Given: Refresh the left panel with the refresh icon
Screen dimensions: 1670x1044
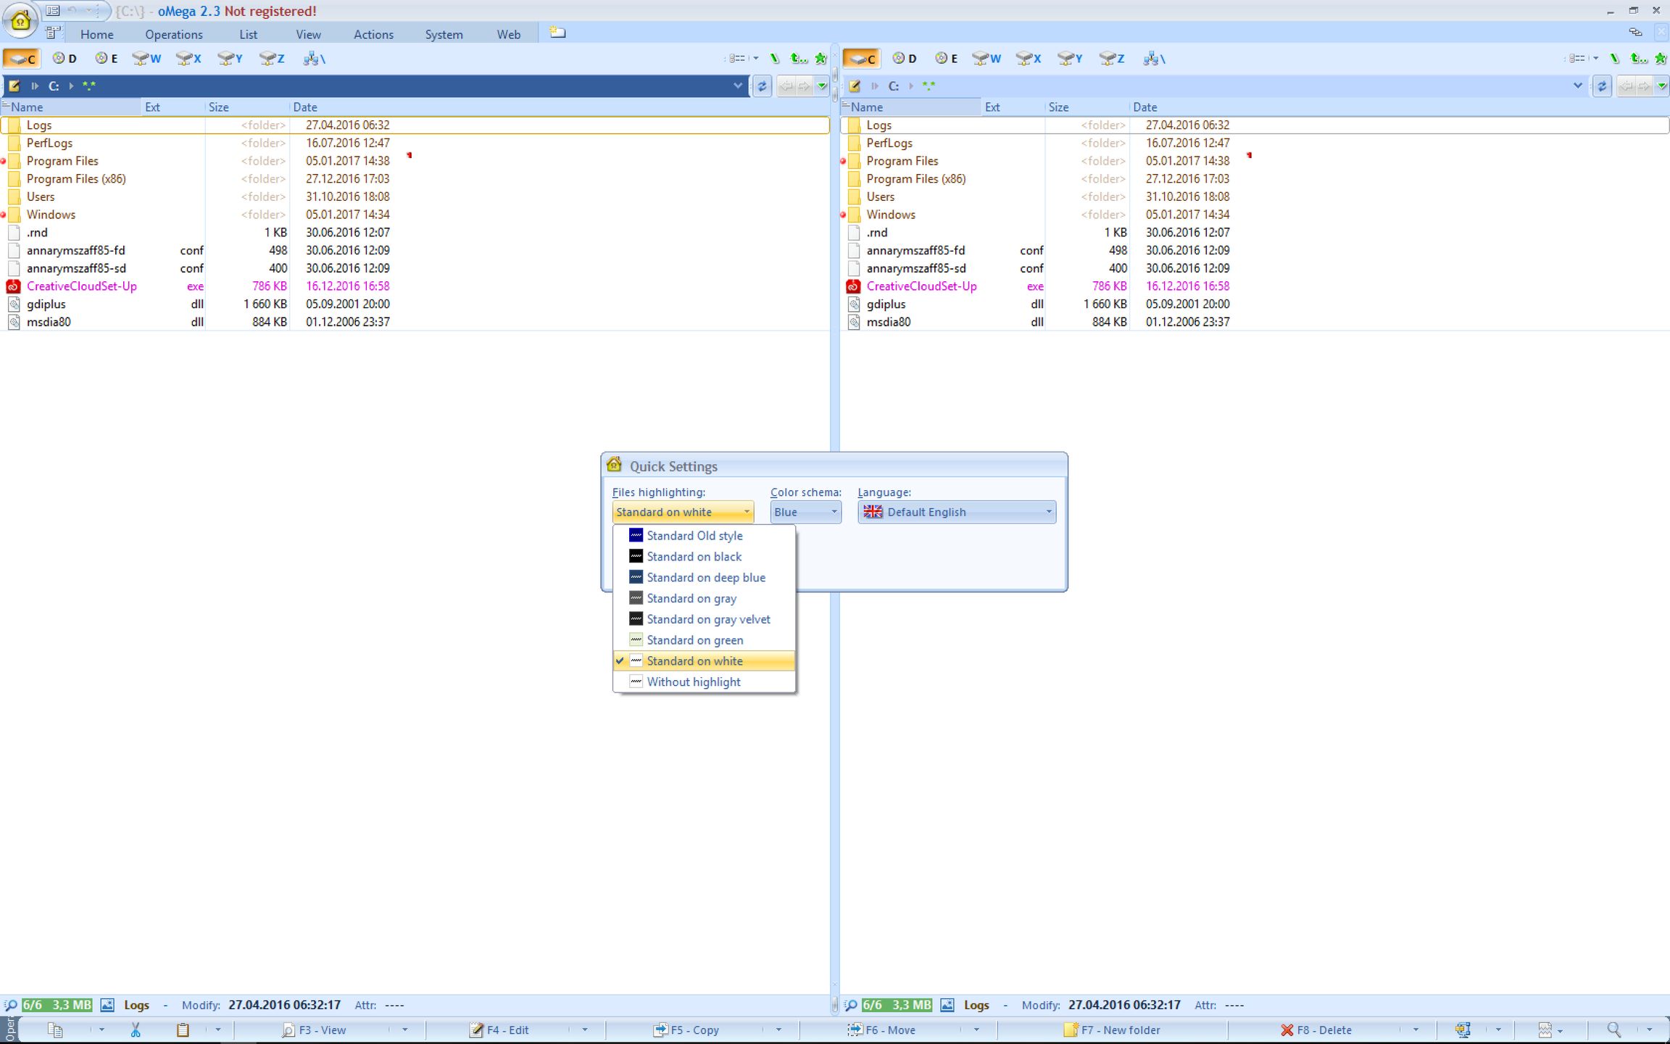Looking at the screenshot, I should pos(762,86).
